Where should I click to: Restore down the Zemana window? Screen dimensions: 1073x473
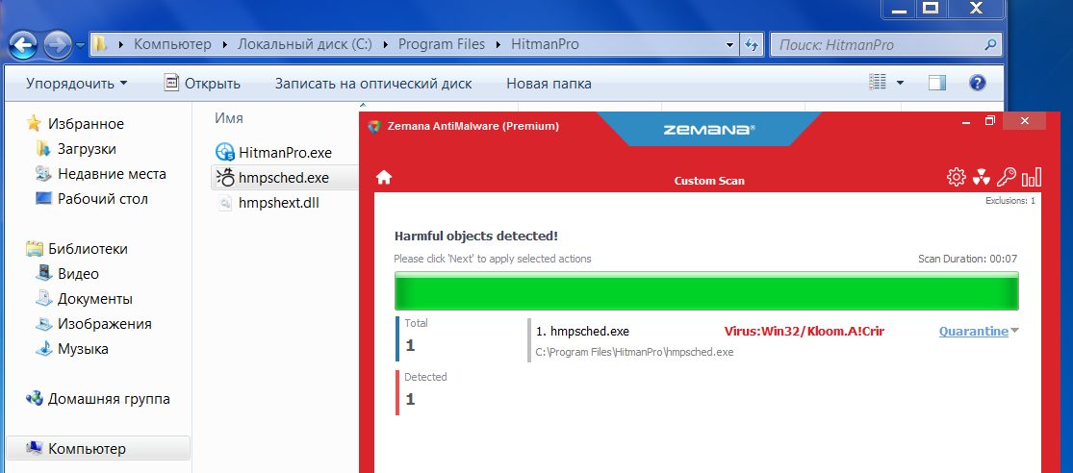[x=989, y=121]
